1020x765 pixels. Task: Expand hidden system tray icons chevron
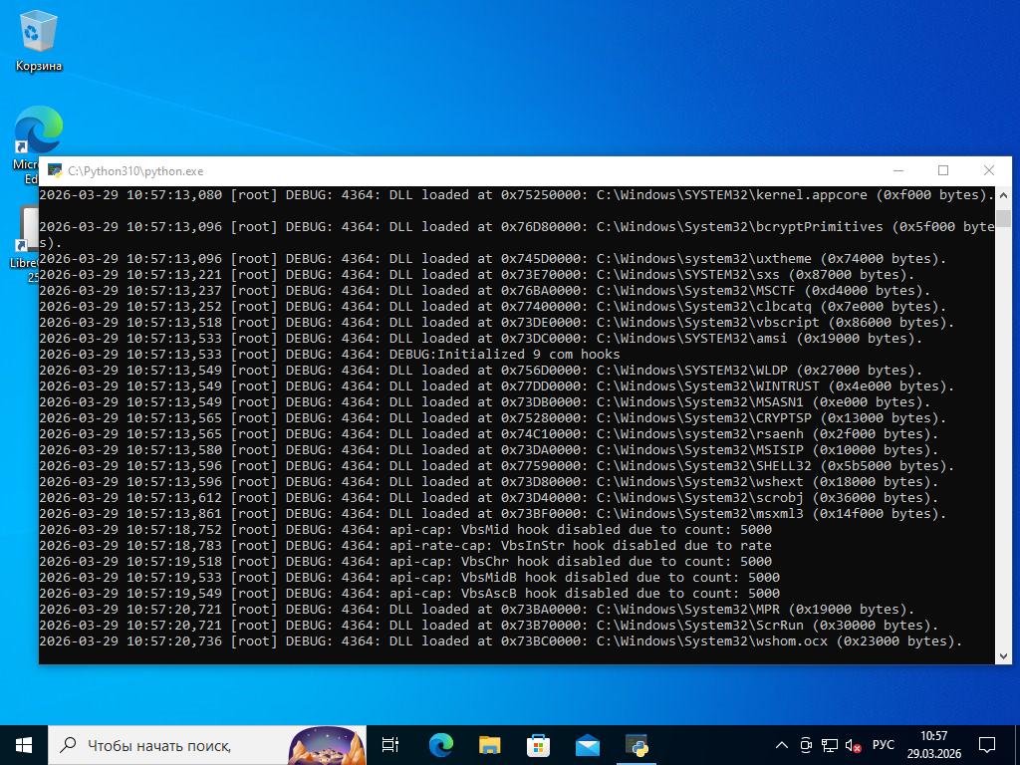783,744
